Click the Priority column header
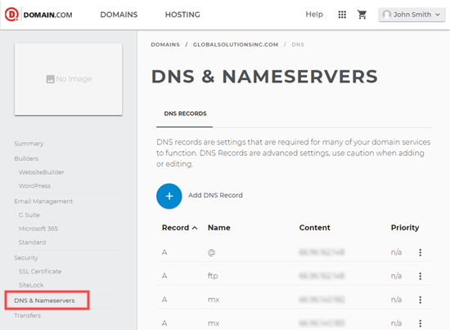 (405, 228)
